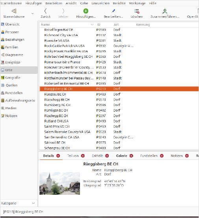Close the Details tab with red X

[58, 156]
